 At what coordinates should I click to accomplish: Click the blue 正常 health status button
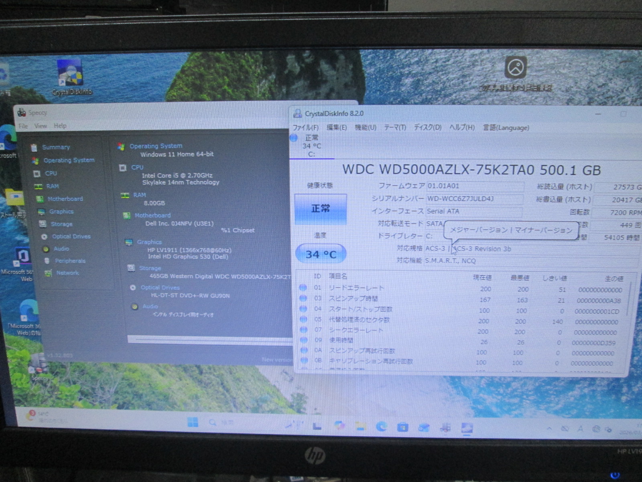(x=321, y=209)
